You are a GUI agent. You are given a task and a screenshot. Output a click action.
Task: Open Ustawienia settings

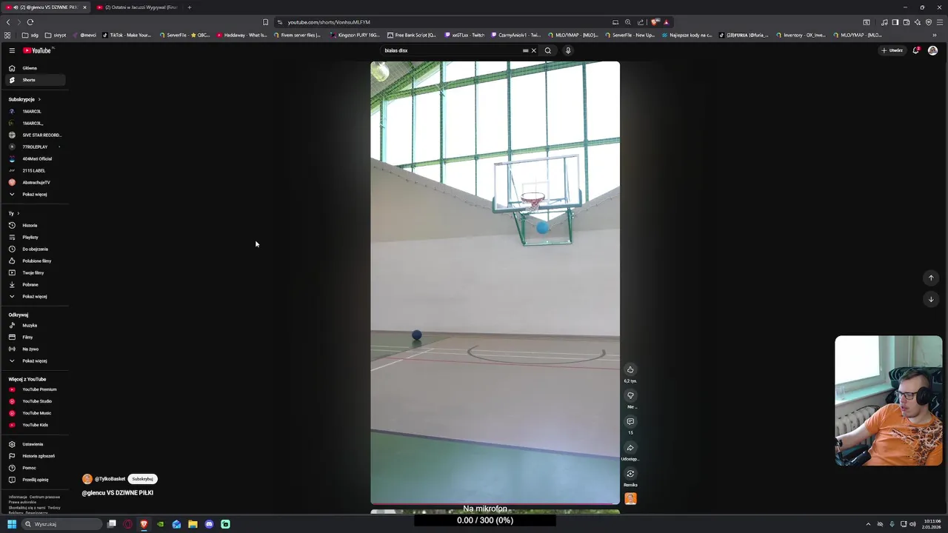click(x=34, y=444)
